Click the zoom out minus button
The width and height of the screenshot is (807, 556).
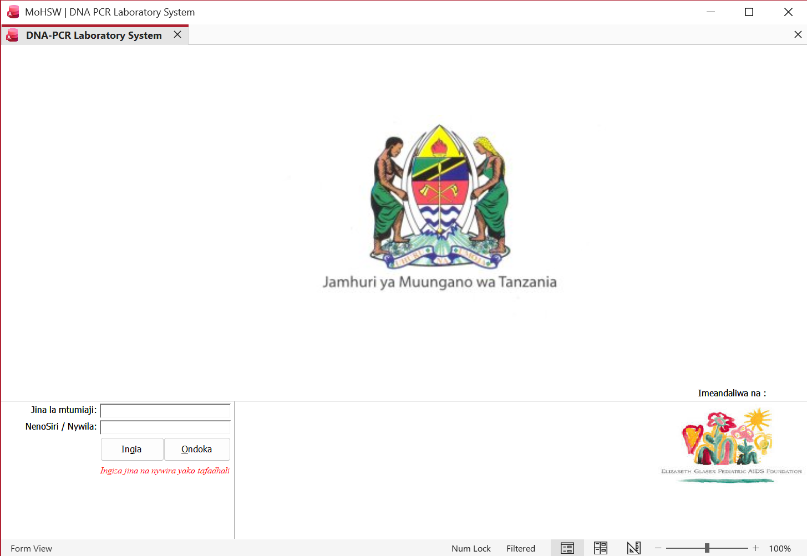pyautogui.click(x=658, y=548)
